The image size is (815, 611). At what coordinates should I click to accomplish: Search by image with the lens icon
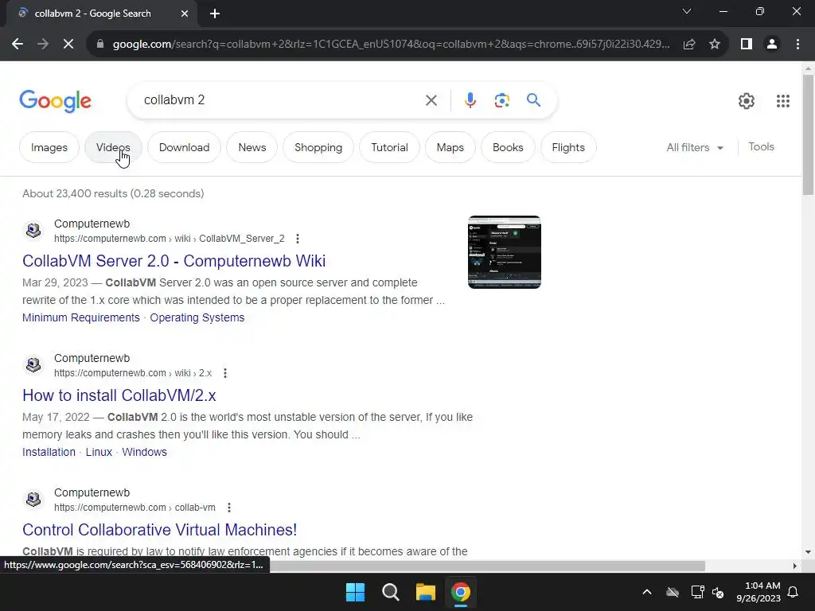point(501,100)
